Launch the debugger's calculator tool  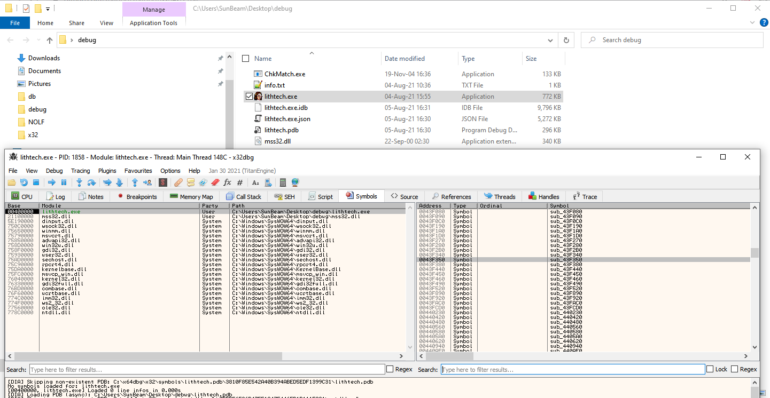(x=283, y=182)
